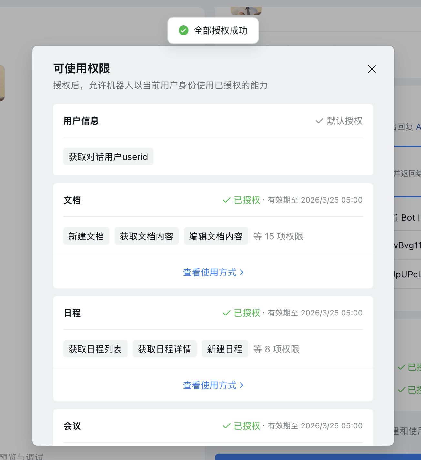This screenshot has height=460, width=421.
Task: Select the 获取日程详情 permission tag
Action: [165, 349]
